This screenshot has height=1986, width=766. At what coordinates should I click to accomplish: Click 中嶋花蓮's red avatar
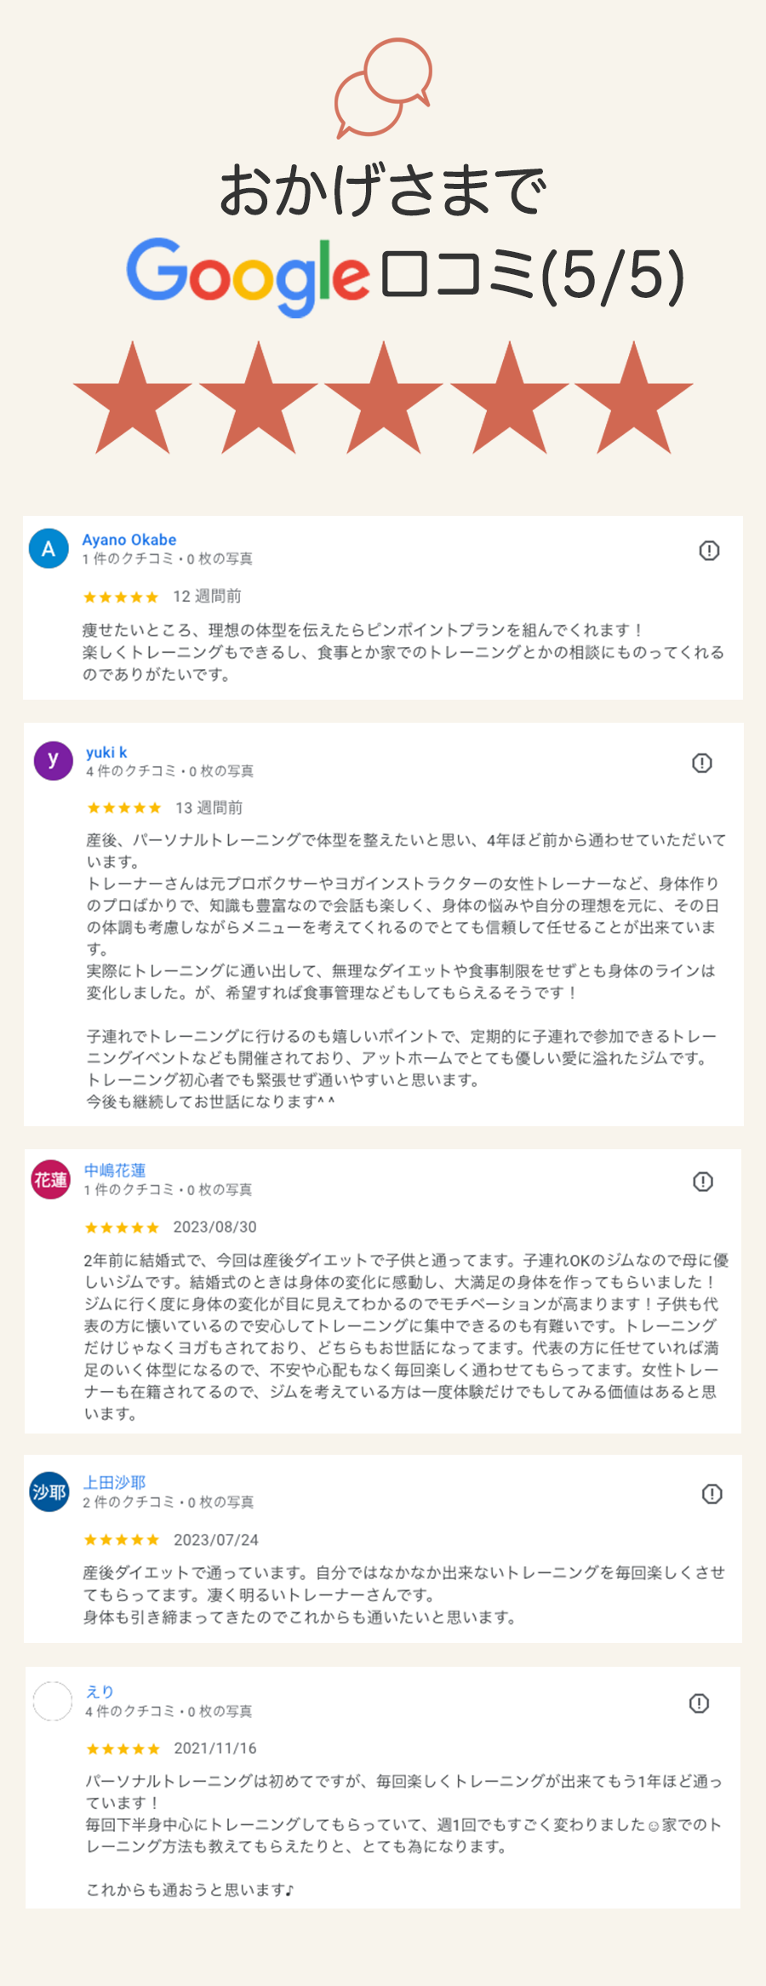coord(50,1180)
